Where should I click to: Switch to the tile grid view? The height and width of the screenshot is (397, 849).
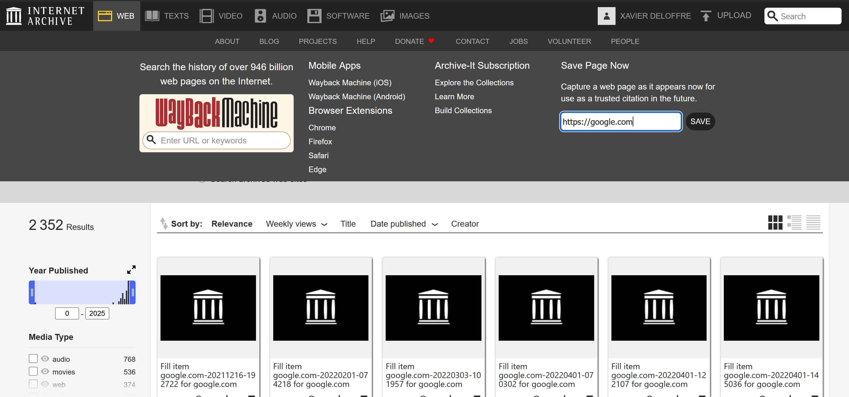point(775,222)
